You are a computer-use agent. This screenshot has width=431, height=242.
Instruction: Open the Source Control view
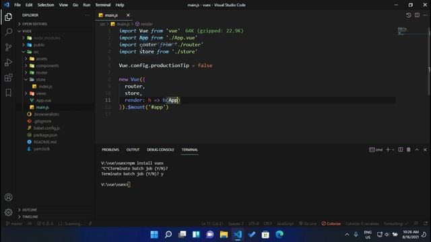click(x=8, y=47)
